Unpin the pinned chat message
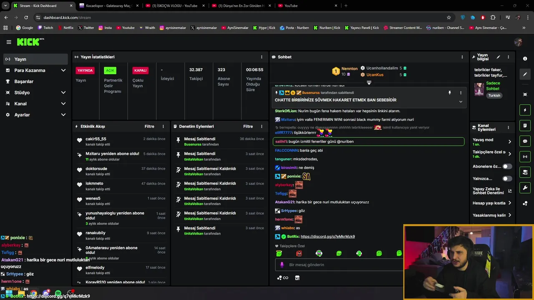534x300 pixels. pyautogui.click(x=450, y=93)
